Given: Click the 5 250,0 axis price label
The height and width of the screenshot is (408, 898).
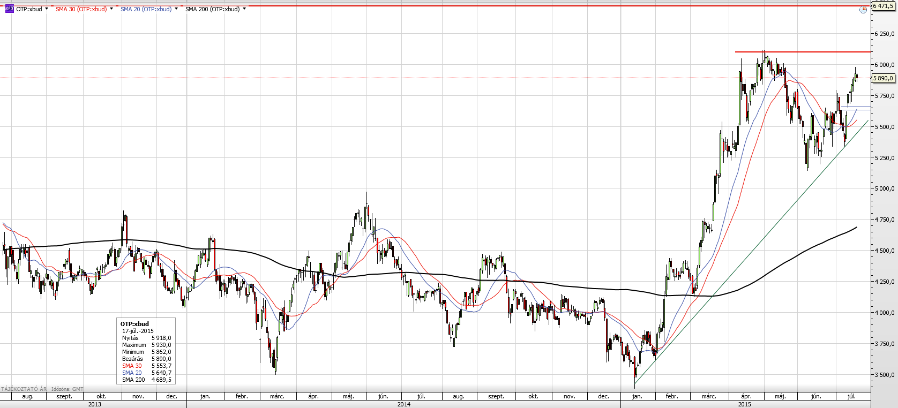Looking at the screenshot, I should (x=884, y=158).
